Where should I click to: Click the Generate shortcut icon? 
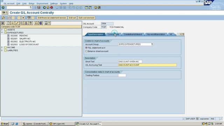pyautogui.click(x=90, y=8)
